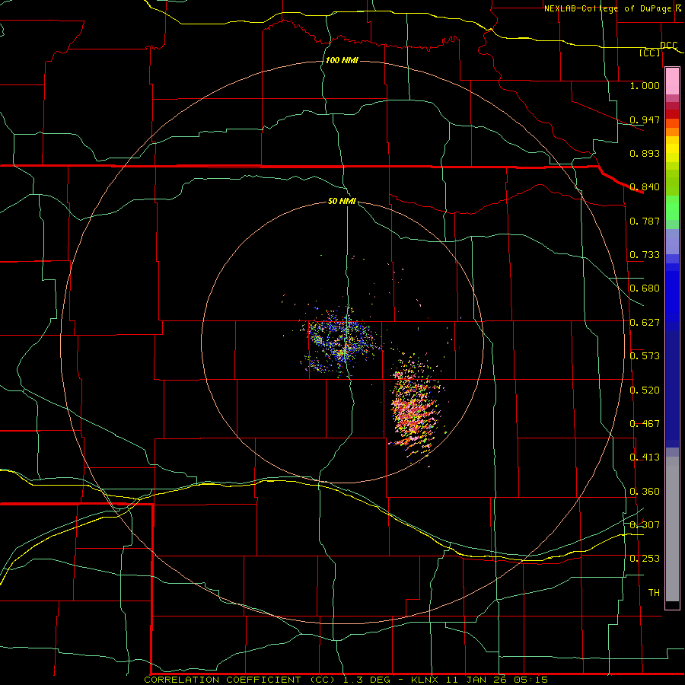Select the 0.627 scale value
The height and width of the screenshot is (685, 685).
(x=645, y=323)
